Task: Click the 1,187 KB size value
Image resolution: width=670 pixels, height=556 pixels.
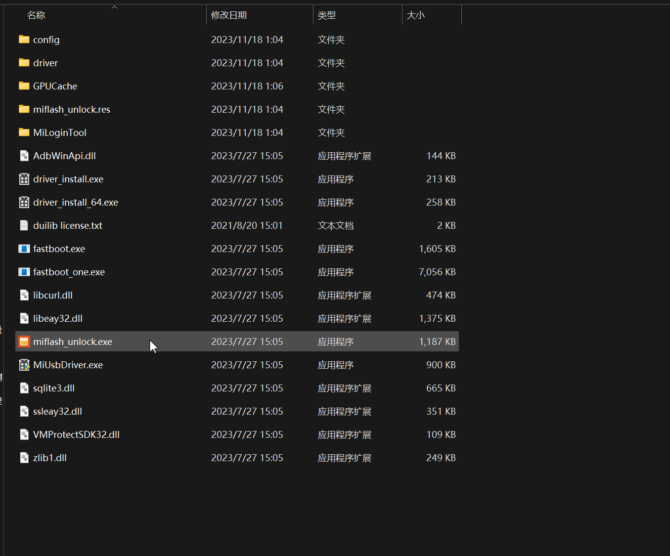Action: (437, 342)
